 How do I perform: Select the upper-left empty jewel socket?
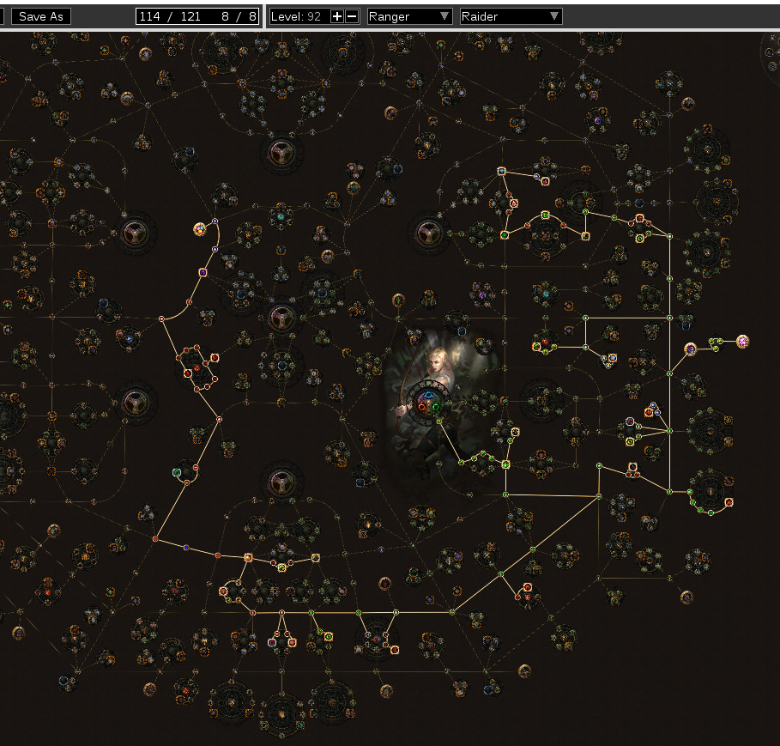(x=134, y=233)
